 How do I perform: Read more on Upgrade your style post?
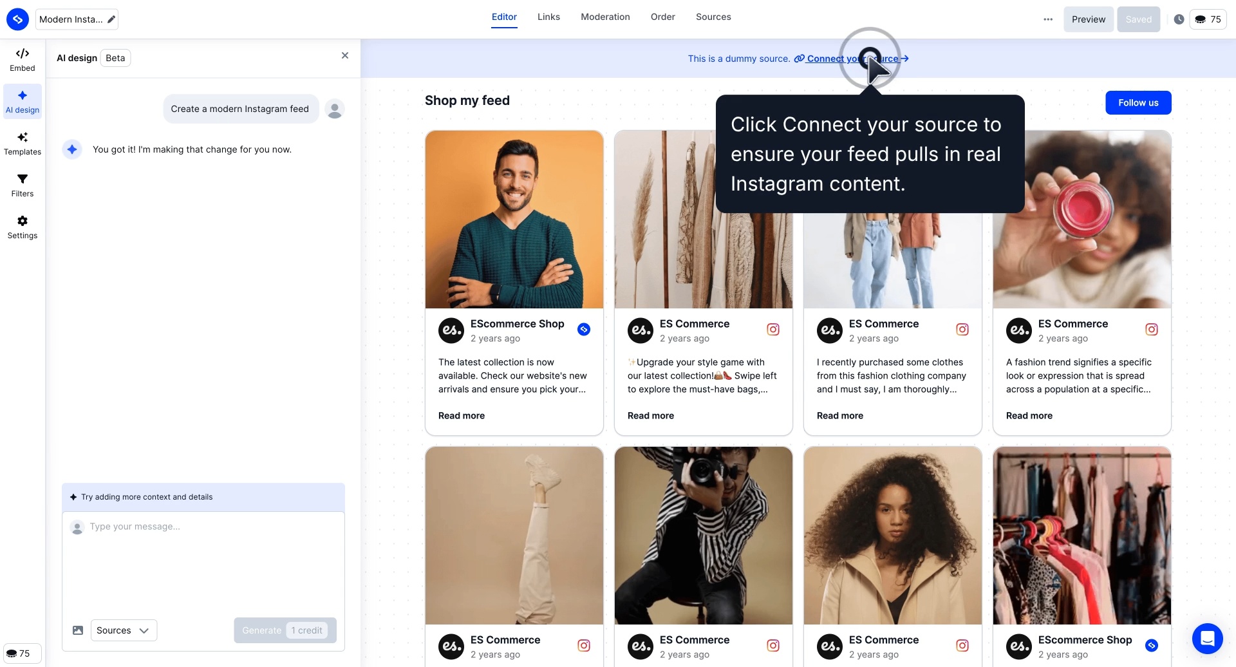click(651, 416)
